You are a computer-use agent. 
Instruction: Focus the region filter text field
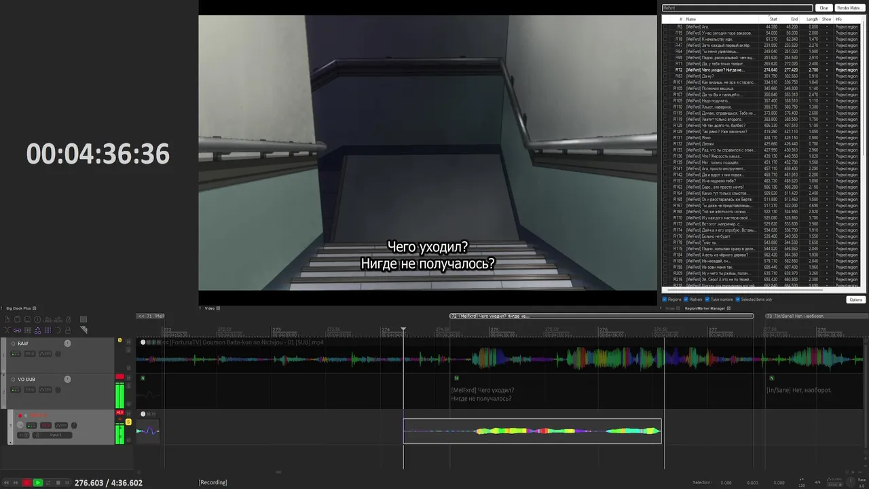737,8
